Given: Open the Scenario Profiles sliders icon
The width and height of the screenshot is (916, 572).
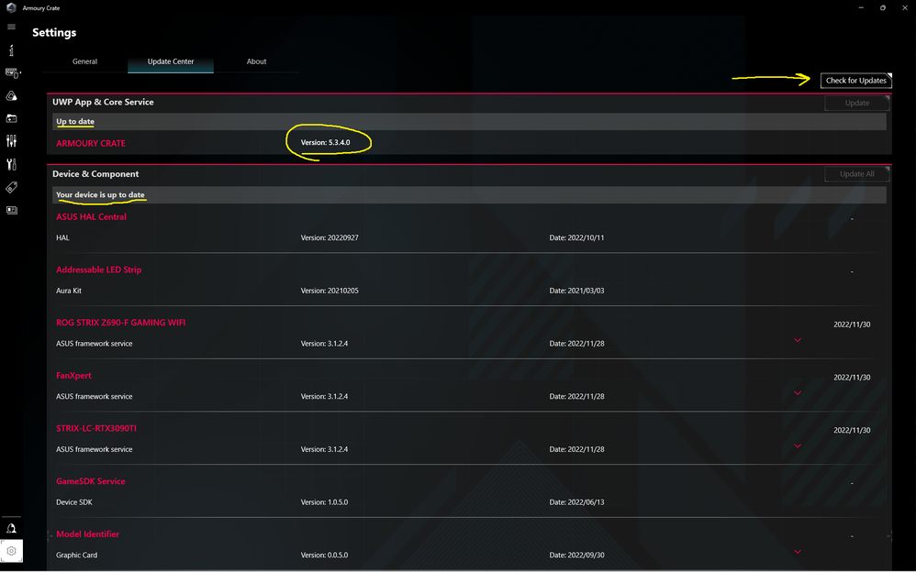Looking at the screenshot, I should pos(11,140).
